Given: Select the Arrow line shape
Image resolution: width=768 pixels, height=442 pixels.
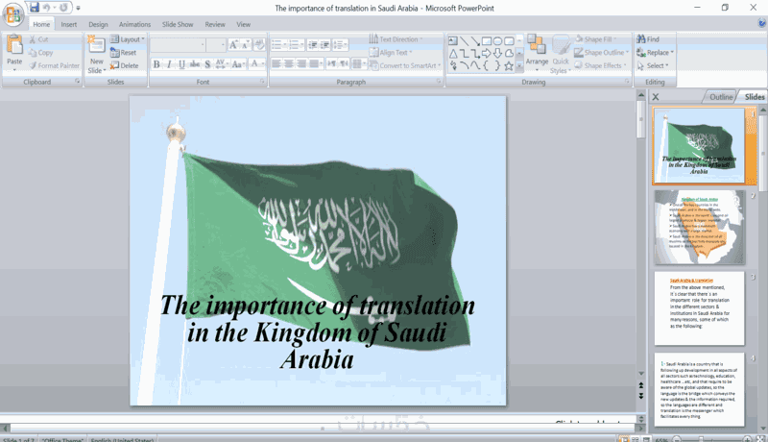Looking at the screenshot, I should tap(475, 40).
